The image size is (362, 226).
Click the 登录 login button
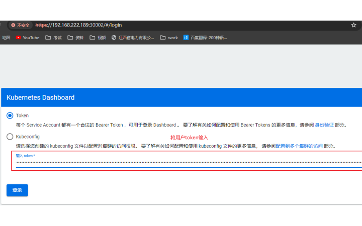pyautogui.click(x=17, y=190)
